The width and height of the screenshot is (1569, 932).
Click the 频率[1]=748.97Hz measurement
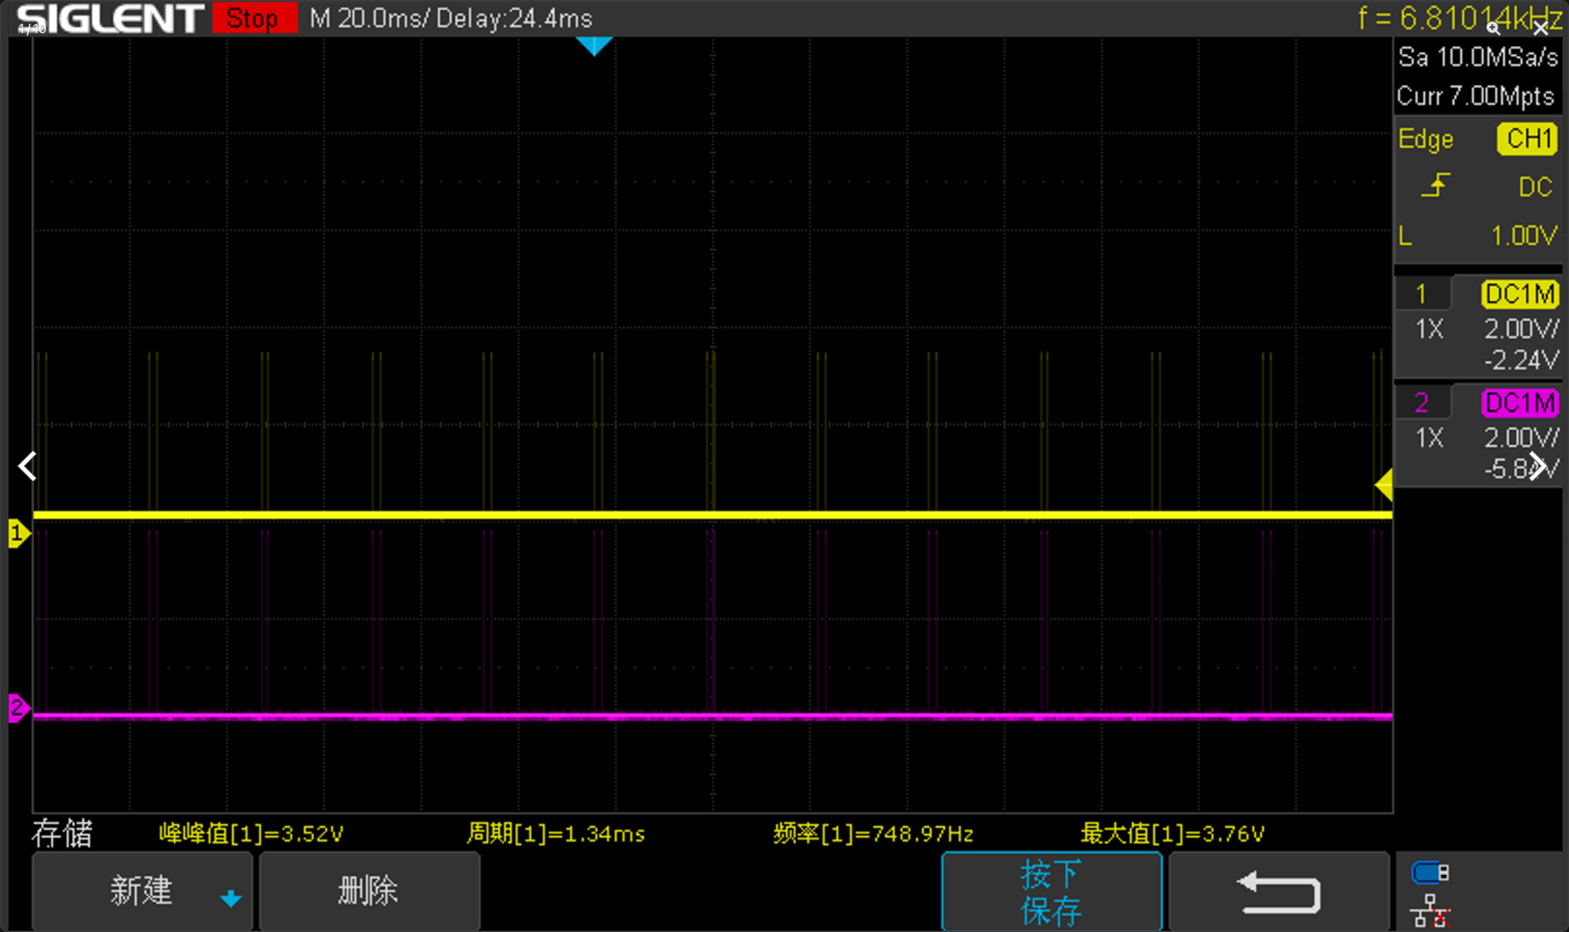click(x=873, y=833)
